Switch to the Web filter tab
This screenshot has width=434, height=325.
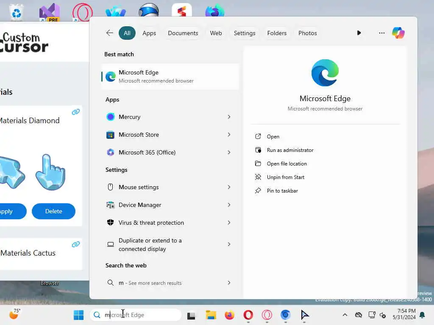pyautogui.click(x=216, y=33)
